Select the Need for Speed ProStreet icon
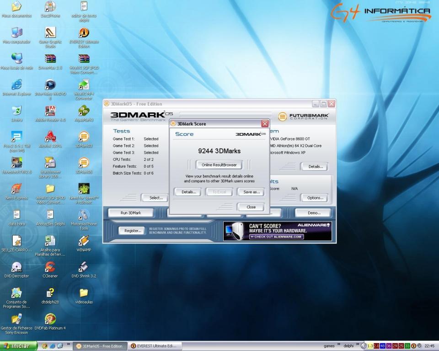The image size is (439, 351). pyautogui.click(x=84, y=194)
